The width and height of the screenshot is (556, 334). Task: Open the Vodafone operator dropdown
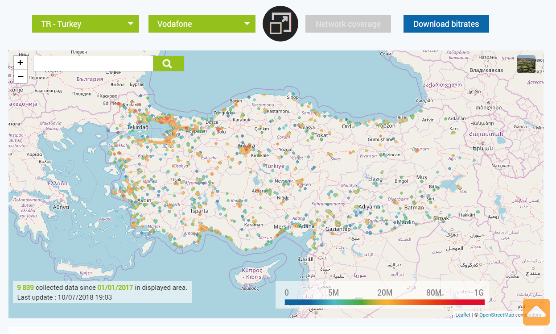tap(202, 24)
